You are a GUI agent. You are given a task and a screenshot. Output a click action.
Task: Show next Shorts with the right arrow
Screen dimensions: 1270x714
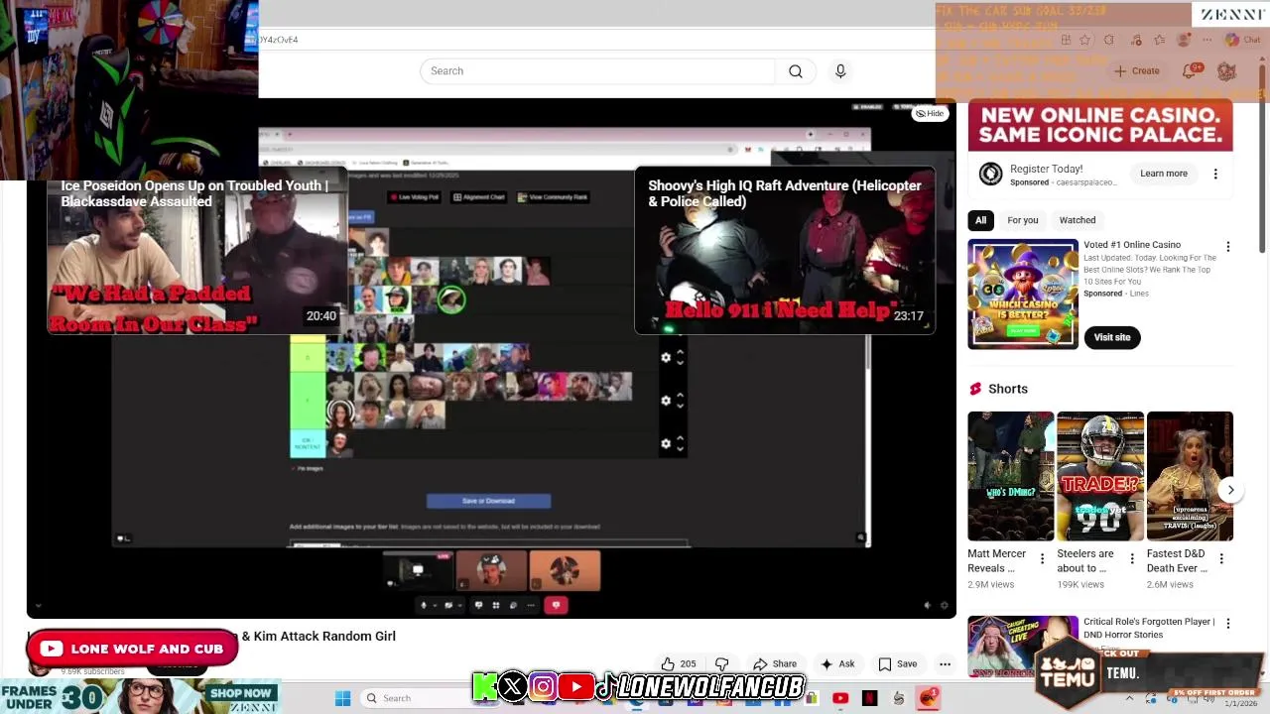(x=1230, y=490)
